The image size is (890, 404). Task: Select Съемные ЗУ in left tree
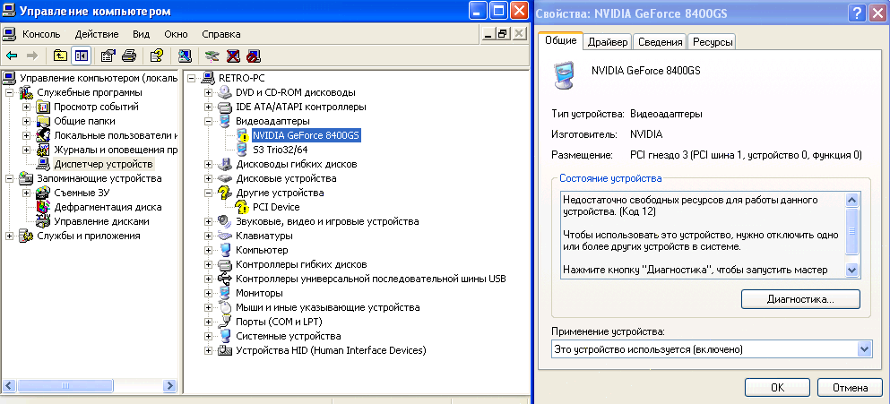[82, 193]
